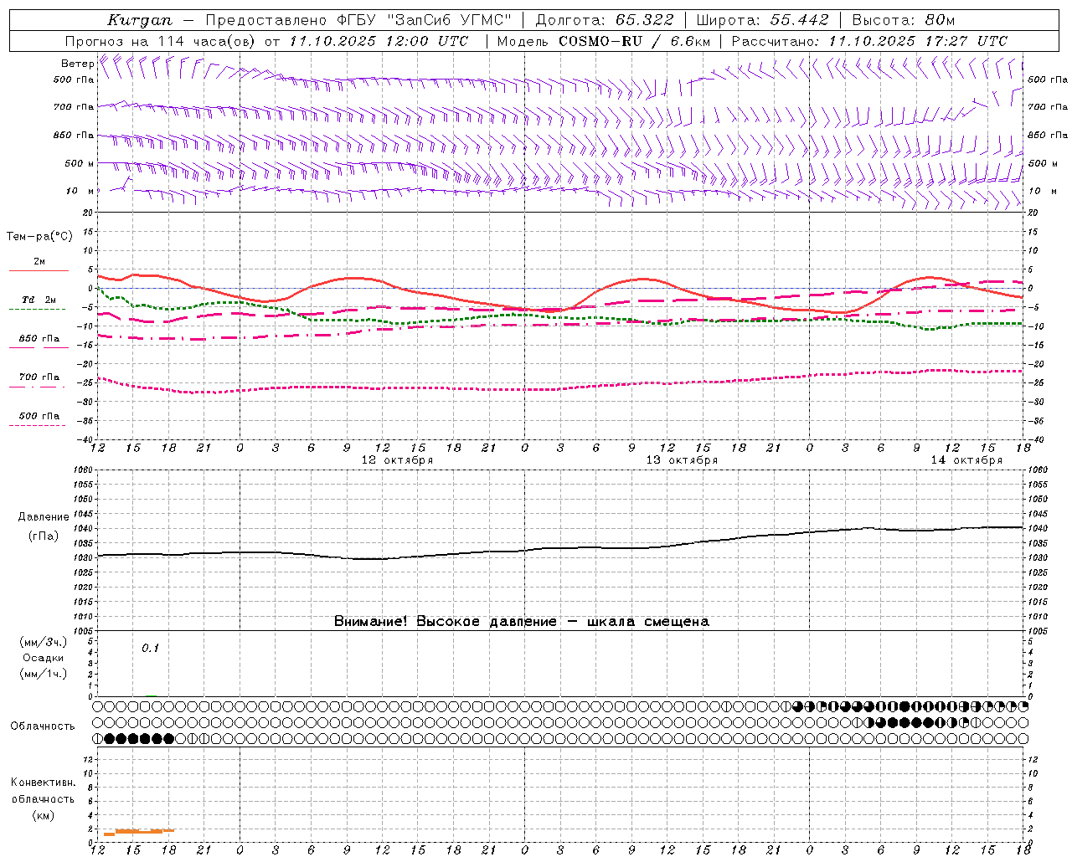Click the "(мм/3ч.)" precipitation unit label

(x=44, y=642)
